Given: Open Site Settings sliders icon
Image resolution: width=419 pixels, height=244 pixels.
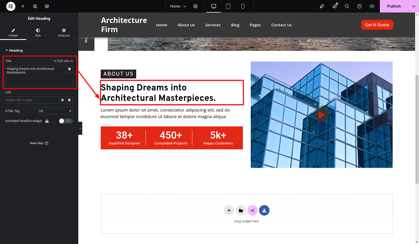Looking at the screenshot, I should pos(35,6).
